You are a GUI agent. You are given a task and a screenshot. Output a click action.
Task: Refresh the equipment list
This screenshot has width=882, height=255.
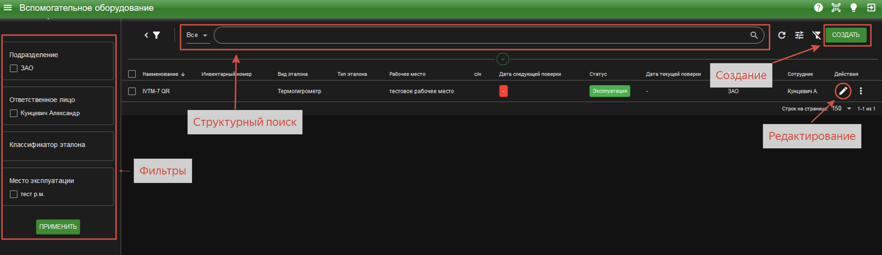coord(782,35)
